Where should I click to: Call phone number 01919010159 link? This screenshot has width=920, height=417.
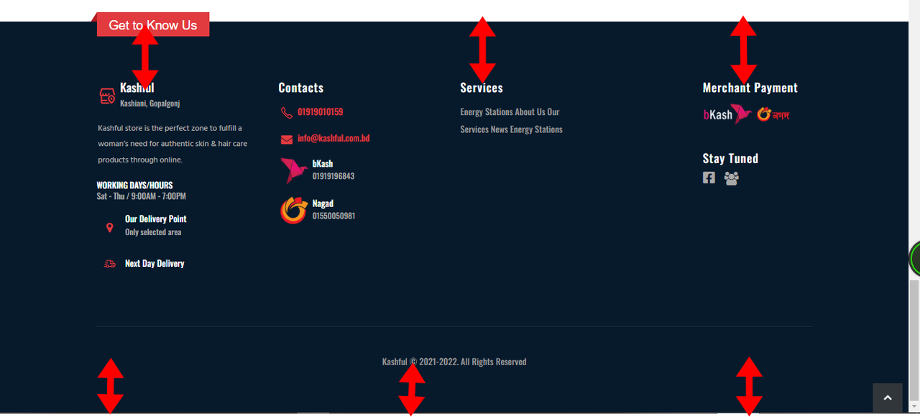coord(320,112)
